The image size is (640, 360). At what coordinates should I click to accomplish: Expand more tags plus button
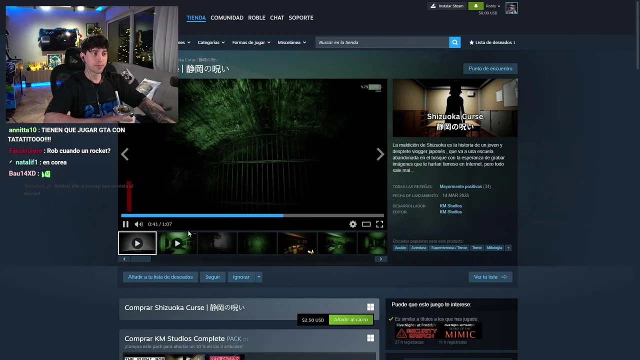(x=508, y=248)
